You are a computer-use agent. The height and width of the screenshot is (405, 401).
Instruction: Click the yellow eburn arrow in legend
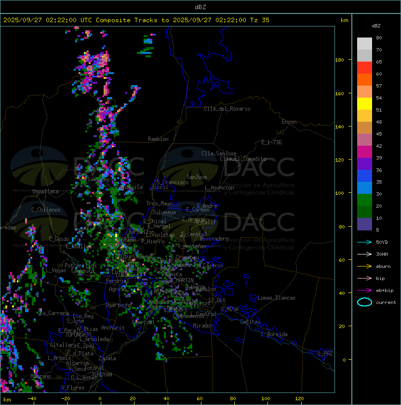click(x=364, y=266)
